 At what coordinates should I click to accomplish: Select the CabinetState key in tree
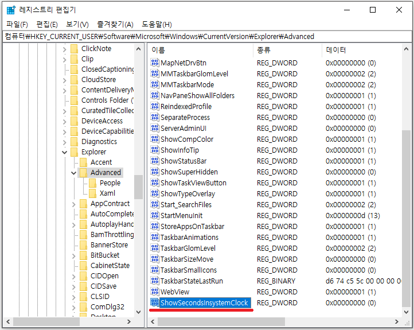110,266
